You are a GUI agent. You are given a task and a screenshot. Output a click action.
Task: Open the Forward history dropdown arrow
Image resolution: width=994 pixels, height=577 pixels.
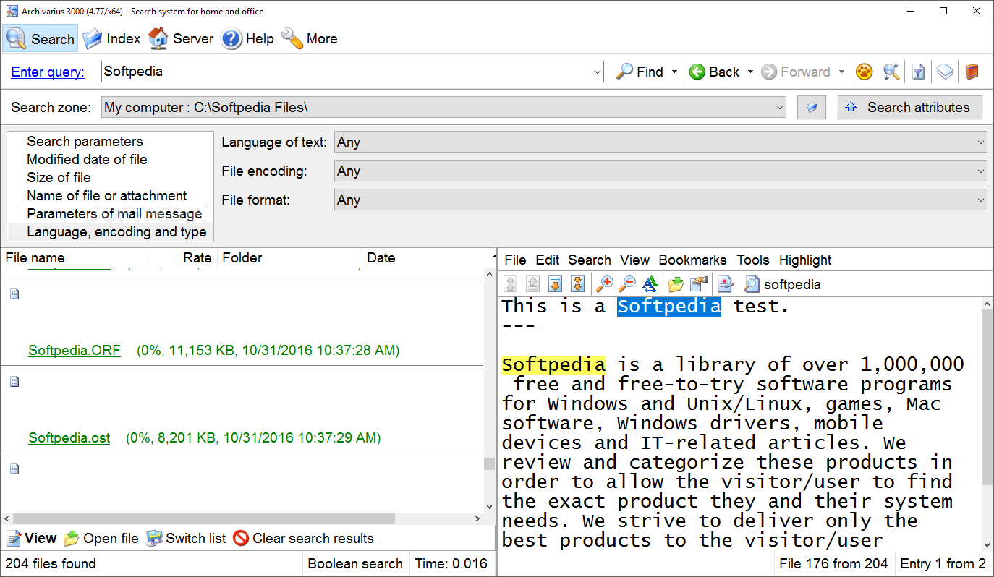coord(841,72)
